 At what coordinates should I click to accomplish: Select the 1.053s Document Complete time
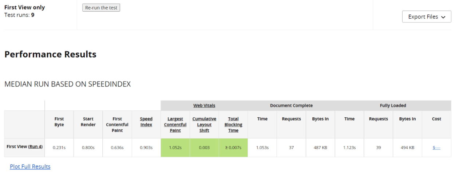tap(262, 148)
